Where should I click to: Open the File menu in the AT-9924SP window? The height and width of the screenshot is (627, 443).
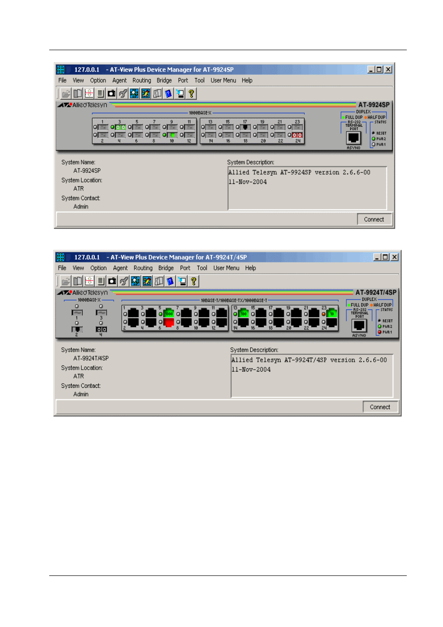tap(62, 80)
